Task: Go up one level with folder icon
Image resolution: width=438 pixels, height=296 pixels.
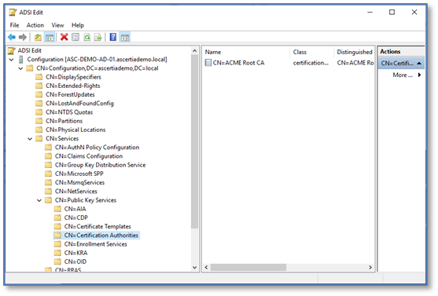Action: point(38,37)
